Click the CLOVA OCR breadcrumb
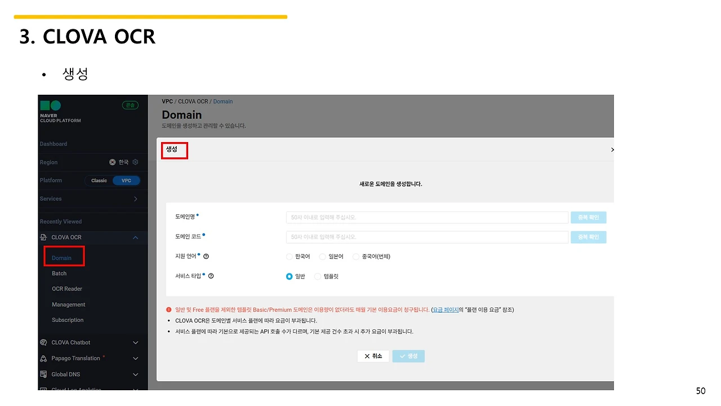This screenshot has width=721, height=406. (193, 101)
